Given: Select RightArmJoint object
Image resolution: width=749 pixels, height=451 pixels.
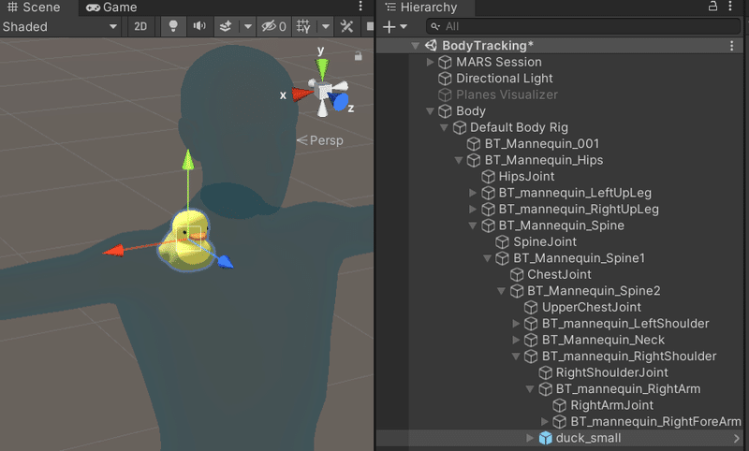Looking at the screenshot, I should pyautogui.click(x=612, y=405).
